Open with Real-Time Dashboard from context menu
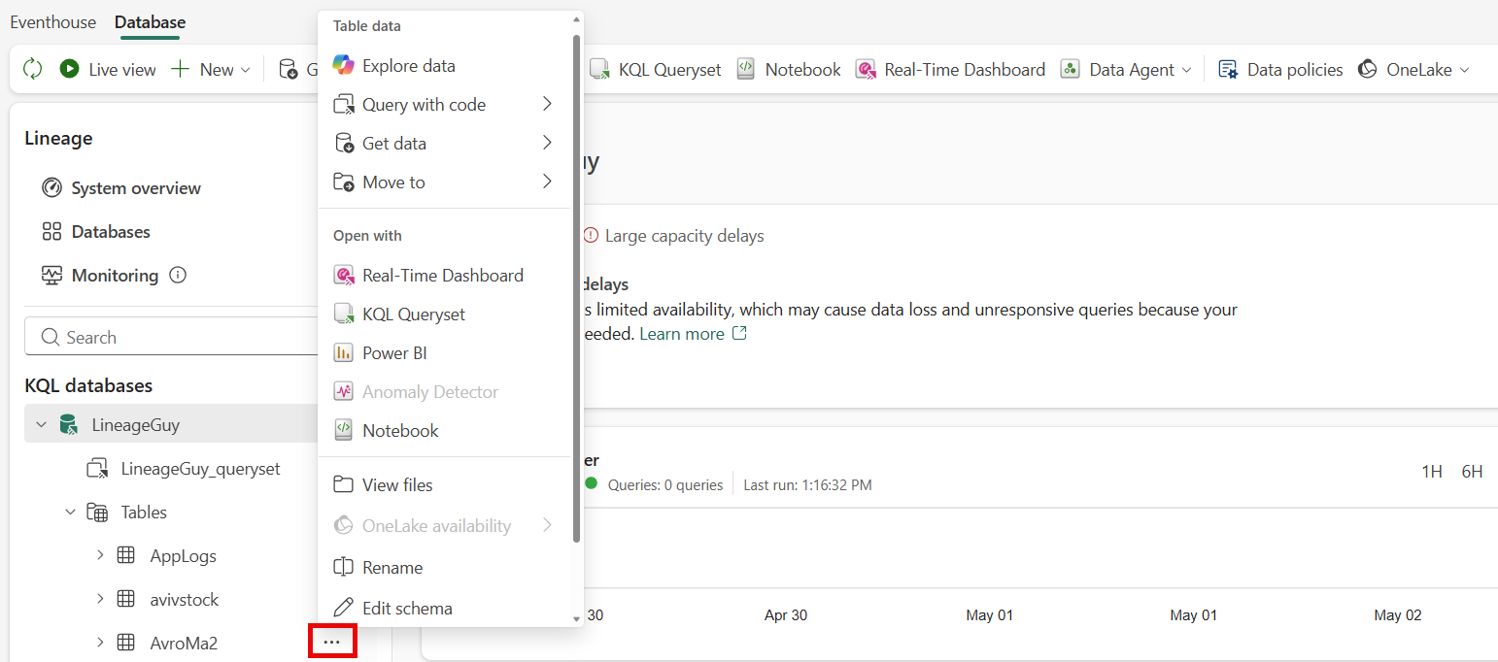The height and width of the screenshot is (662, 1498). [444, 276]
